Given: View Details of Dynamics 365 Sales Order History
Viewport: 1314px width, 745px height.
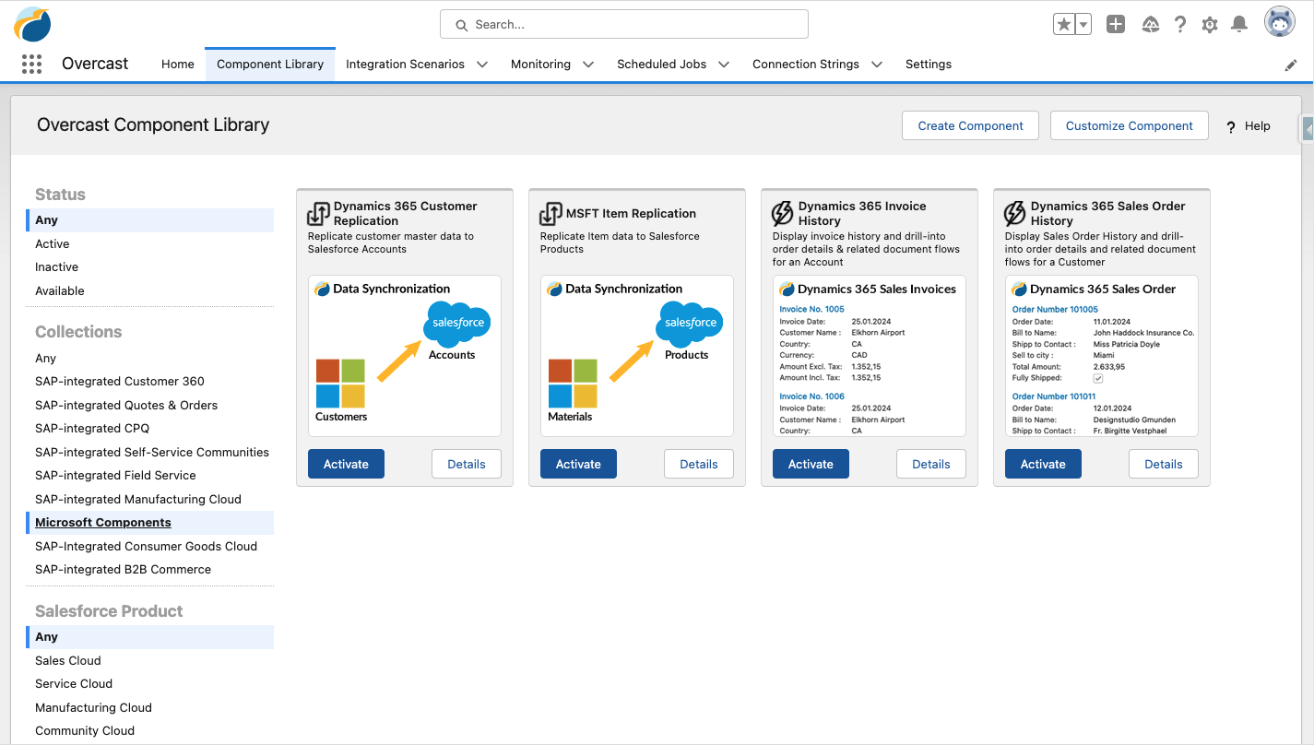Looking at the screenshot, I should (1164, 464).
